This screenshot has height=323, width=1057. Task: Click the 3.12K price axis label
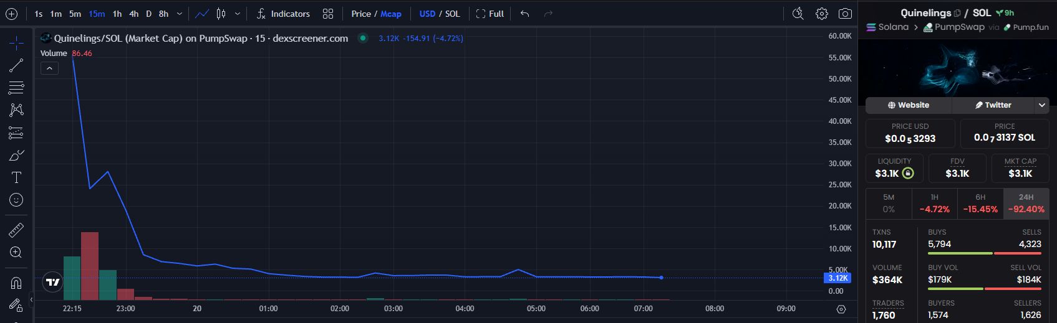pos(838,278)
